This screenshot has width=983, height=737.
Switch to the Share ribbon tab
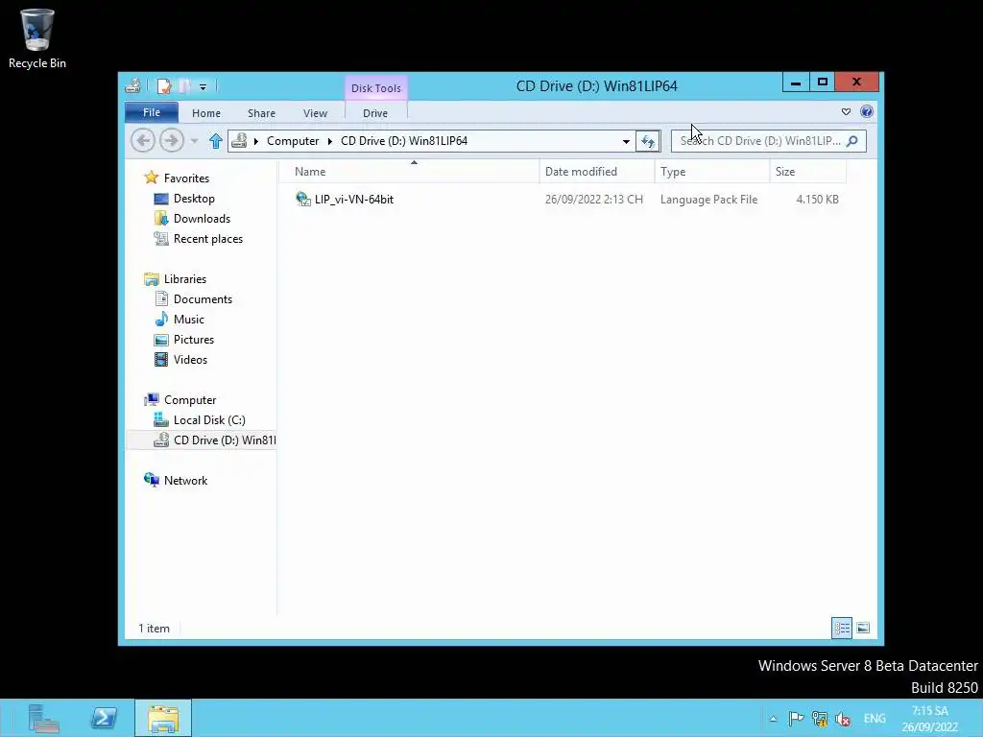tap(261, 113)
